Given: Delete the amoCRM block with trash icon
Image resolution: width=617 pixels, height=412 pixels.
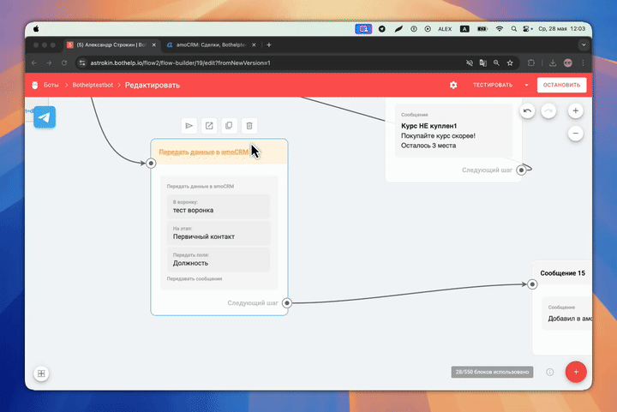Looking at the screenshot, I should 249,126.
